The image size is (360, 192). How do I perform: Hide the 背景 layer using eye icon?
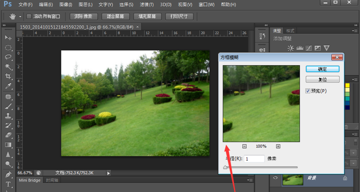(x=275, y=178)
